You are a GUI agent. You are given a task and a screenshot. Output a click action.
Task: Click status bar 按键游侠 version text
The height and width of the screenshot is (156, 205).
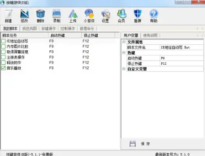(30, 154)
